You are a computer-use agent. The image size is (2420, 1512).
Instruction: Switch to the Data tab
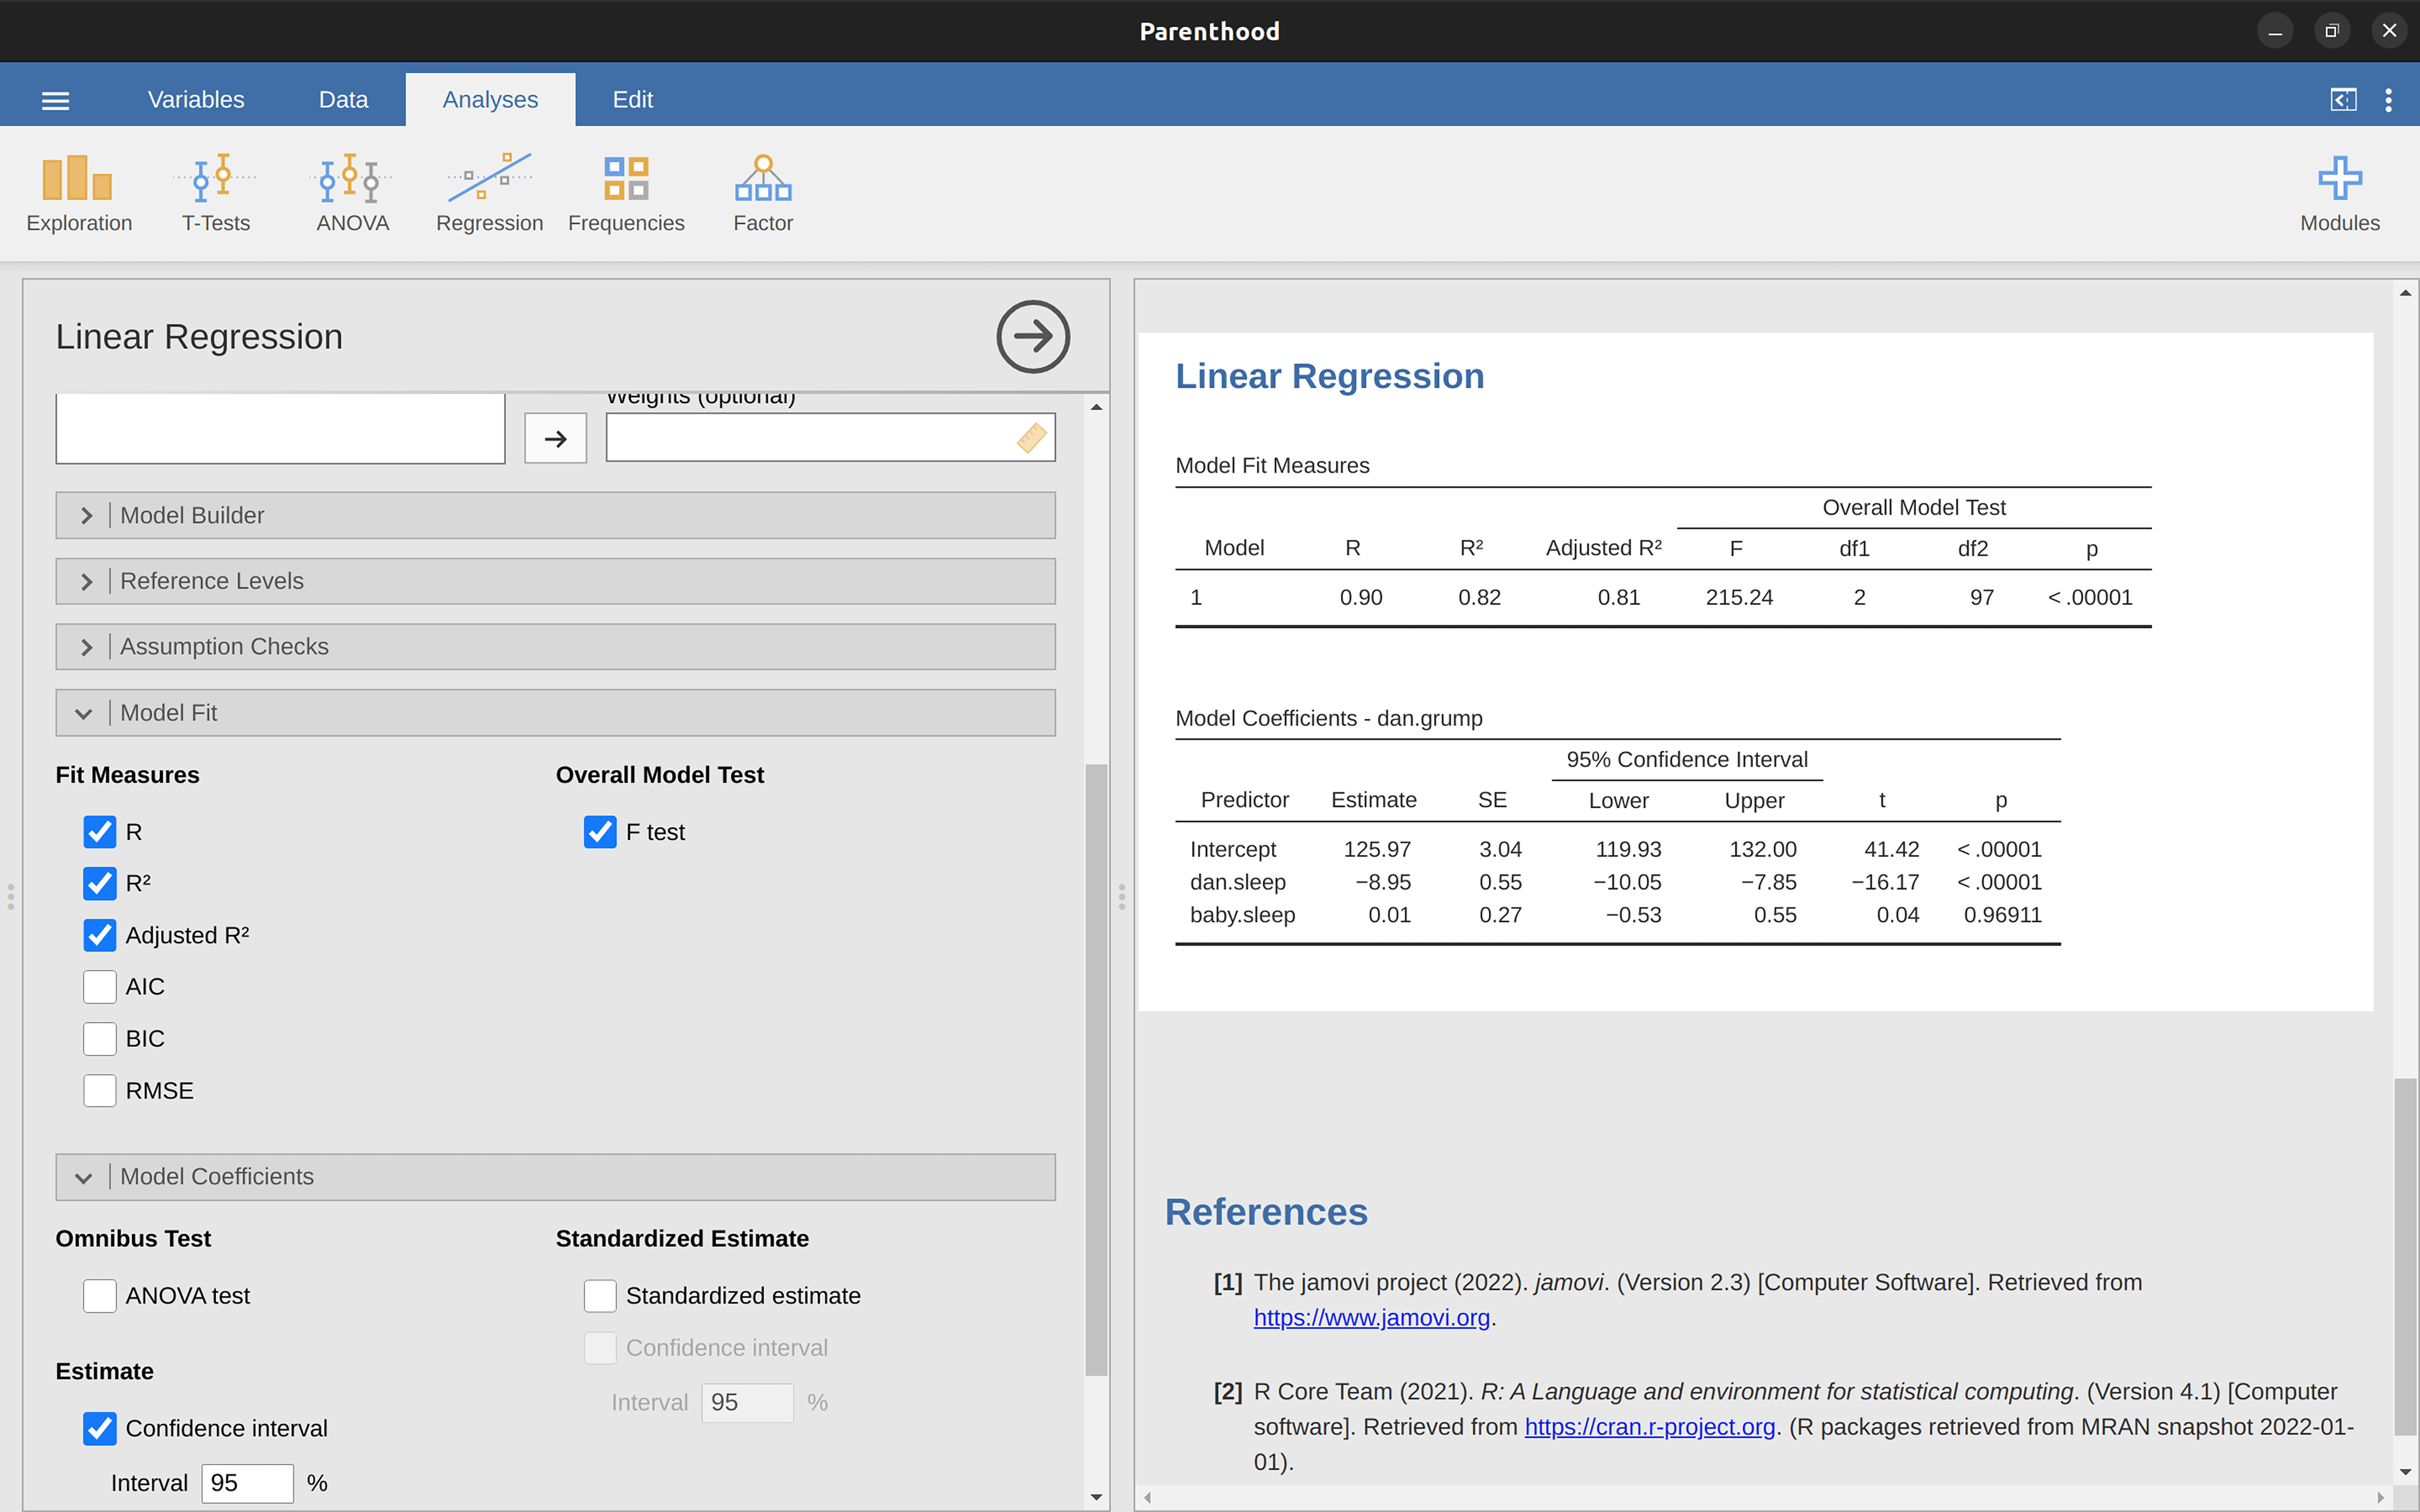point(343,100)
